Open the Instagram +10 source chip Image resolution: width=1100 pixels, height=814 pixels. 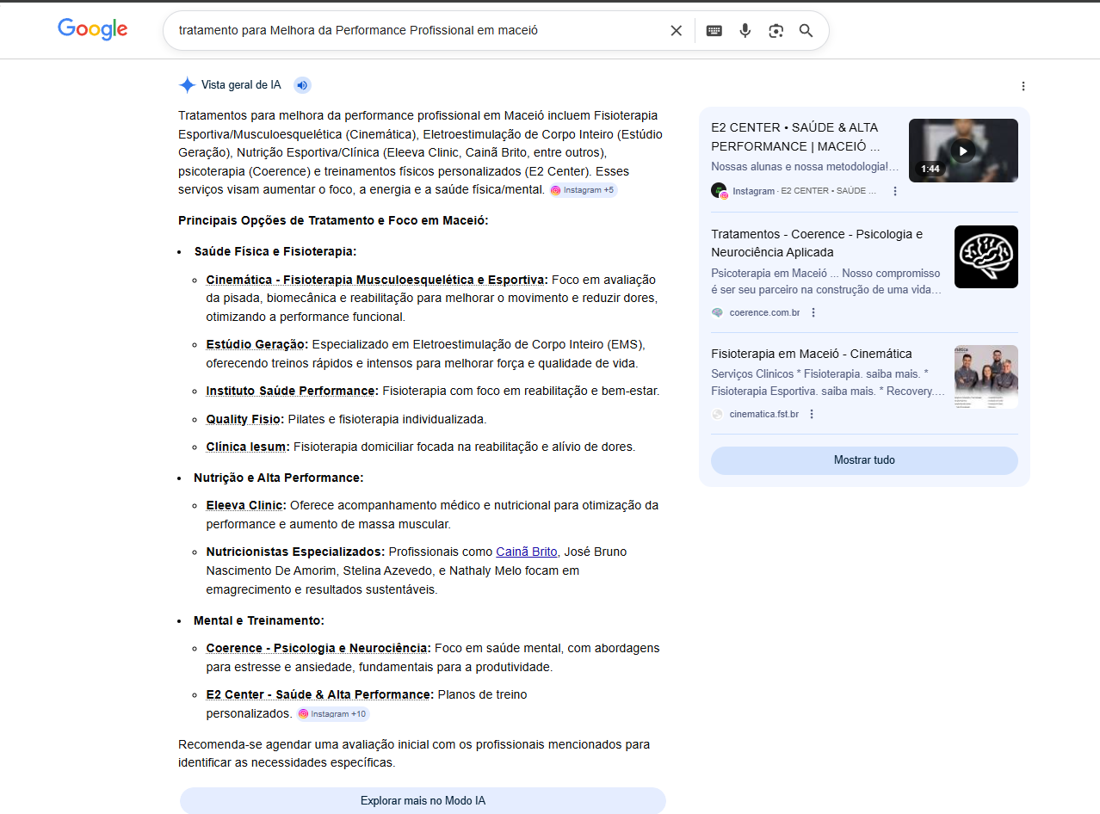[x=333, y=714]
